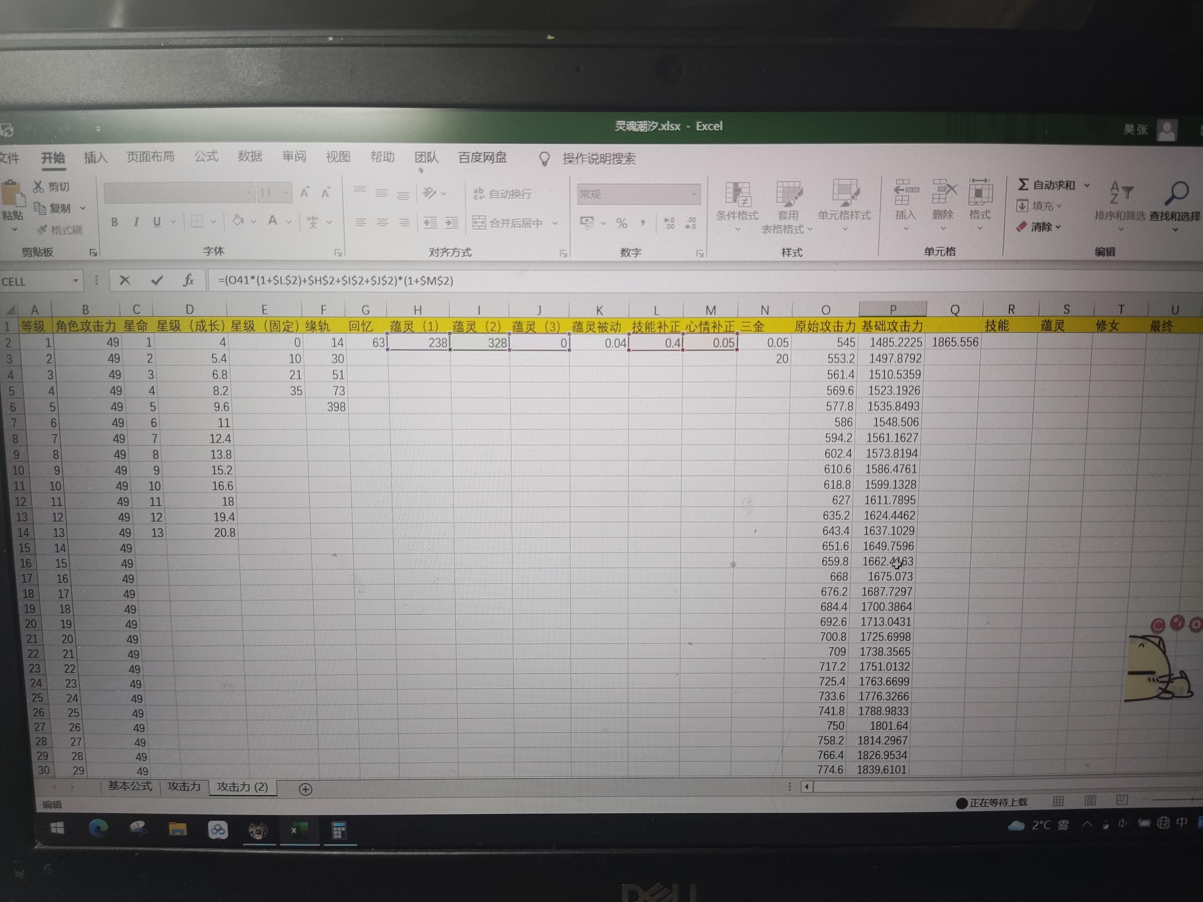Toggle center horizontal text alignment
1203x902 pixels.
(382, 222)
